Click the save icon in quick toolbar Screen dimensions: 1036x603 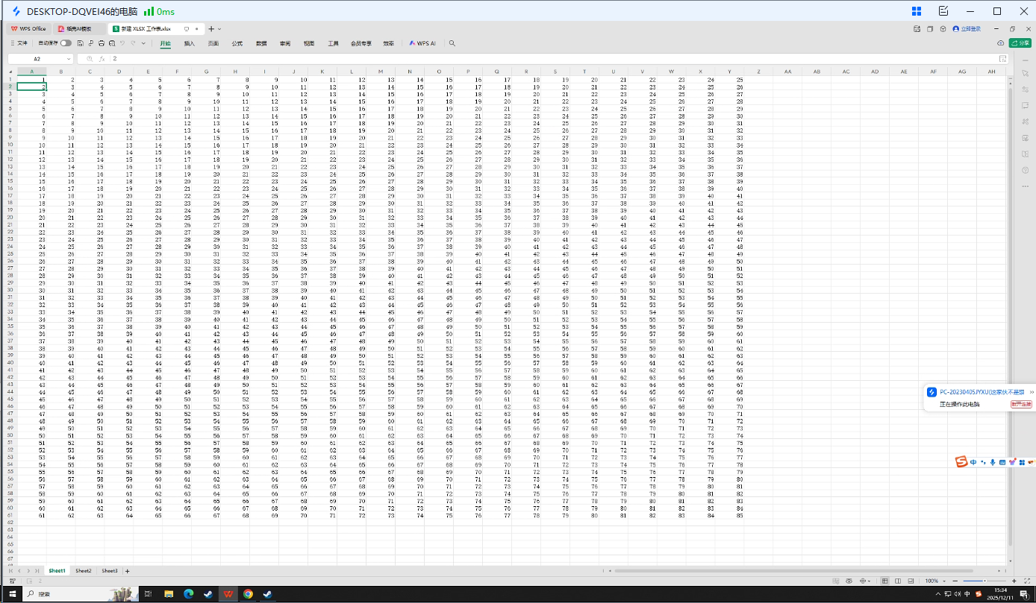point(81,43)
